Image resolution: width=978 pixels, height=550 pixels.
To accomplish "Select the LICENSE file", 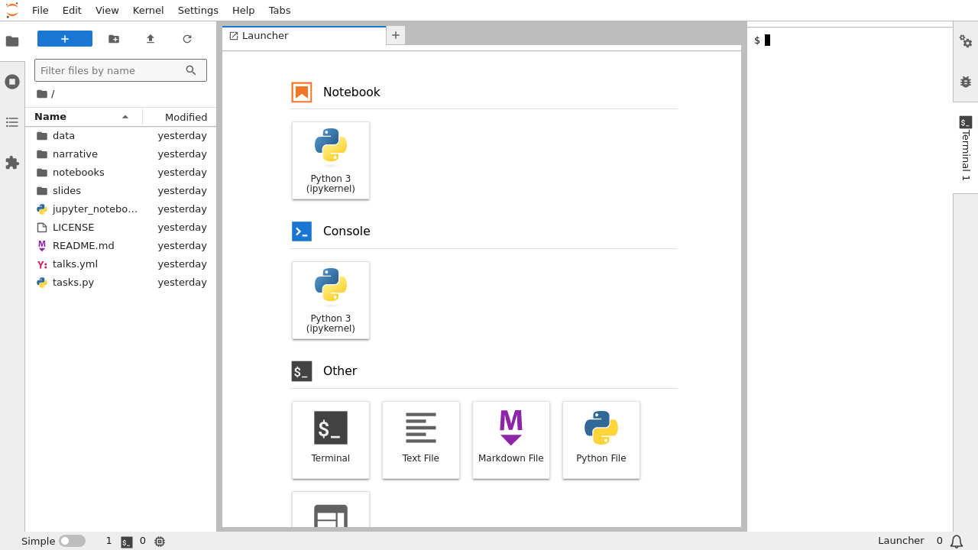I will tap(121, 227).
